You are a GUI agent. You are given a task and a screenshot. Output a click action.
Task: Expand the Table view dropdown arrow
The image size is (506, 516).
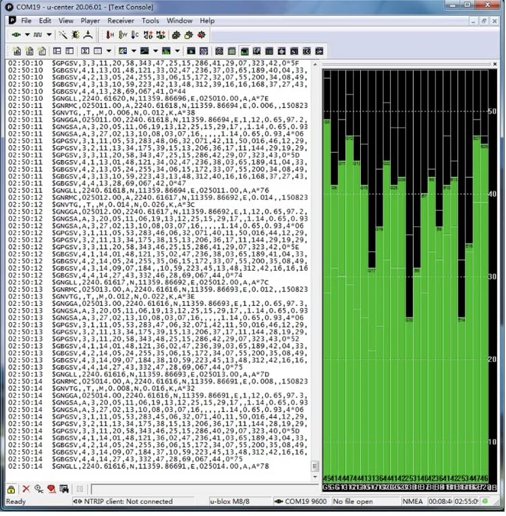(109, 51)
